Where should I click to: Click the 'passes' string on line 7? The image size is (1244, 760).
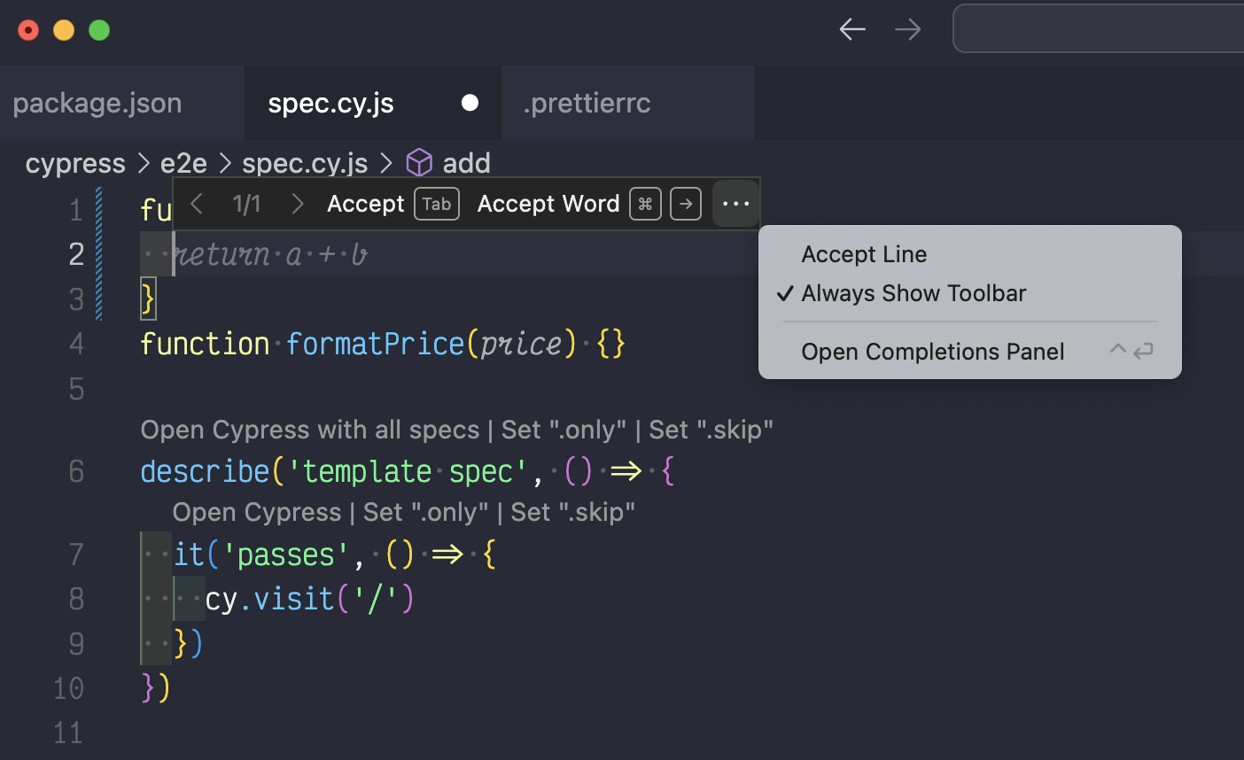286,555
